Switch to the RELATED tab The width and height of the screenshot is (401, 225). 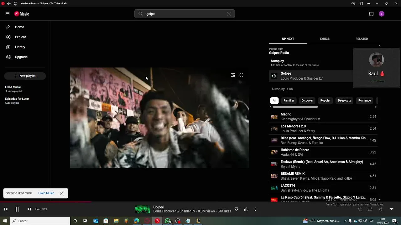(x=362, y=39)
